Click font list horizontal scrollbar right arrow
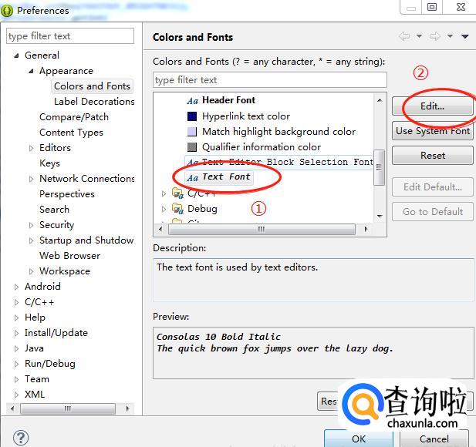476x447 pixels. click(366, 229)
